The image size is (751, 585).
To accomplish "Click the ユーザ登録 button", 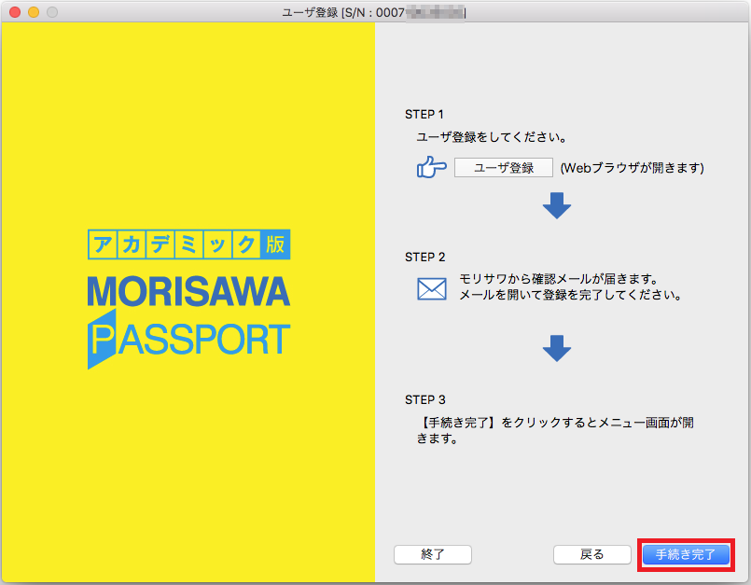I will click(504, 168).
